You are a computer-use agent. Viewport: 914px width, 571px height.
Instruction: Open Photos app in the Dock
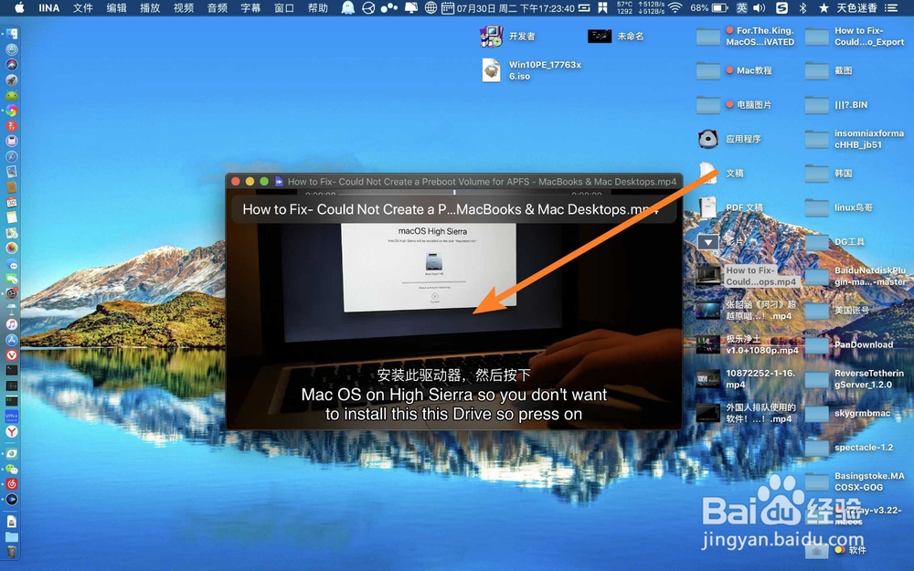coord(12,248)
